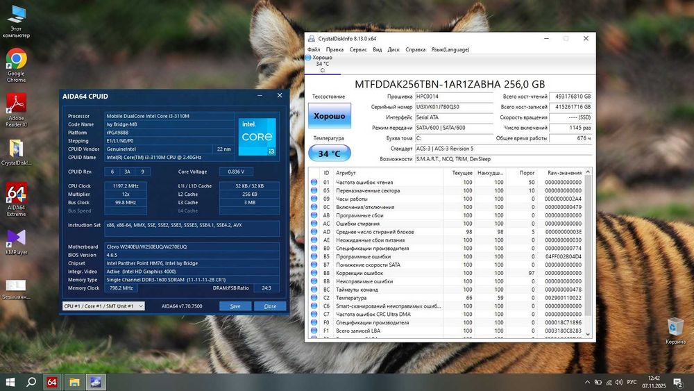Open the Этот компьютер desktop icon

click(16, 22)
